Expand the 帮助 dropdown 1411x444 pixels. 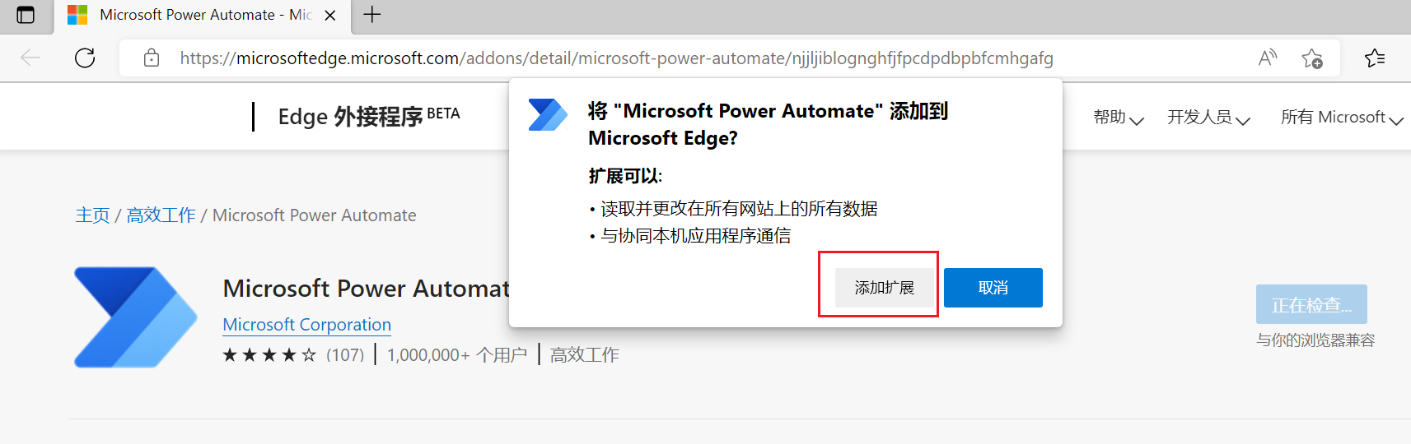[x=1119, y=118]
